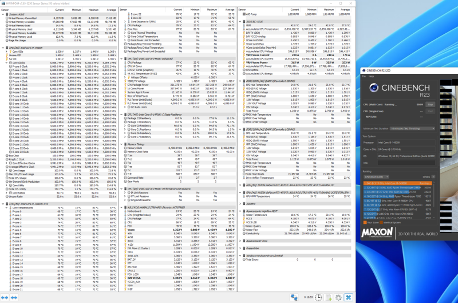458x303 pixels.
Task: Click the single blue left-right arrows icon
Action: click(x=5, y=297)
